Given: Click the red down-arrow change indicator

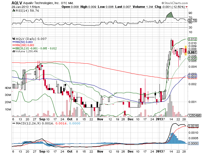Looking at the screenshot, I should point(186,7).
